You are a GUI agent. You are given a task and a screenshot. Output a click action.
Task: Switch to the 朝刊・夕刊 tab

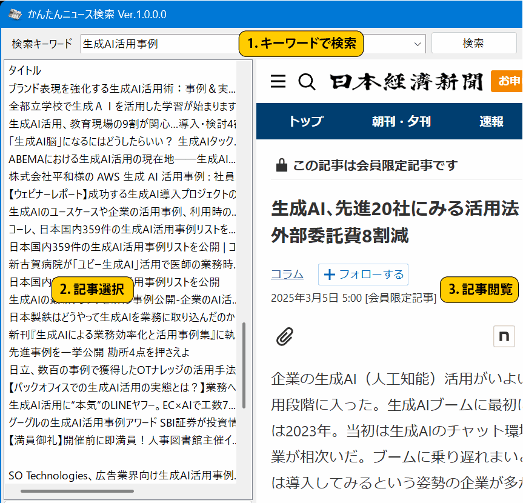pos(401,121)
